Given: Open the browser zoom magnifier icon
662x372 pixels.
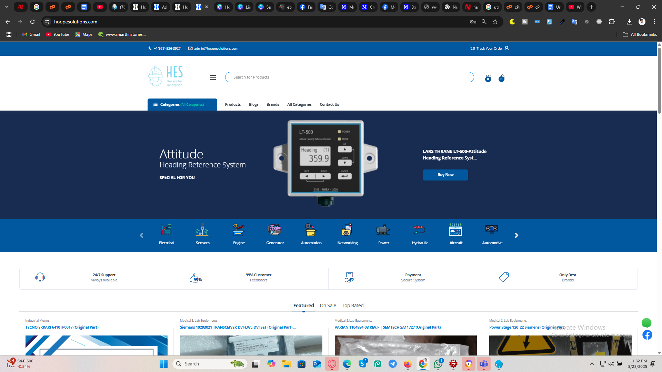Looking at the screenshot, I should (484, 22).
